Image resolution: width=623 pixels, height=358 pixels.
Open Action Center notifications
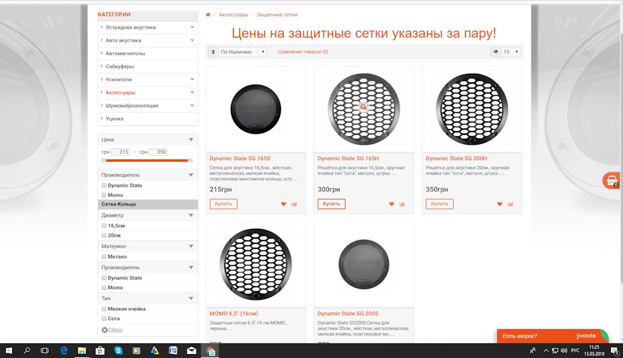click(615, 350)
